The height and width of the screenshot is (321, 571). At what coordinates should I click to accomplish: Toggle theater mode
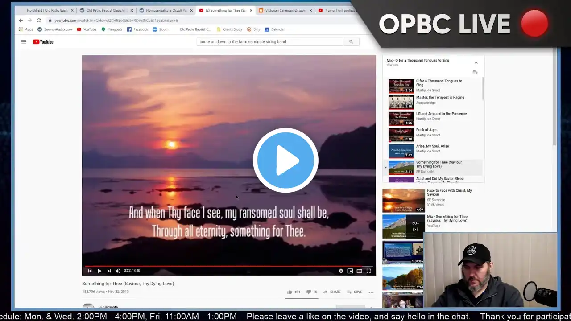(359, 271)
